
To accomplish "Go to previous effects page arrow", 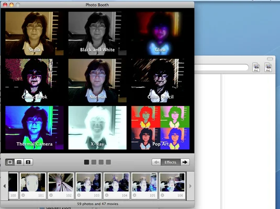I will pos(156,162).
